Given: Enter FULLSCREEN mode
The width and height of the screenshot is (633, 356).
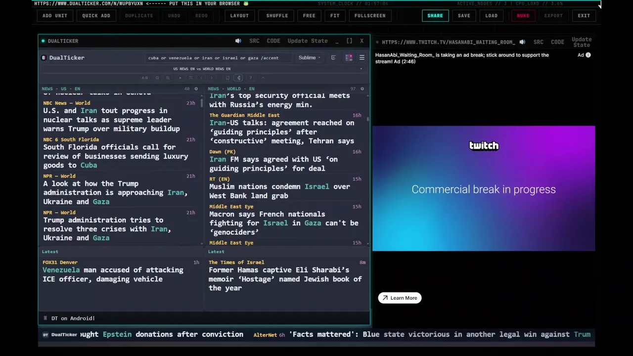Looking at the screenshot, I should (x=370, y=15).
